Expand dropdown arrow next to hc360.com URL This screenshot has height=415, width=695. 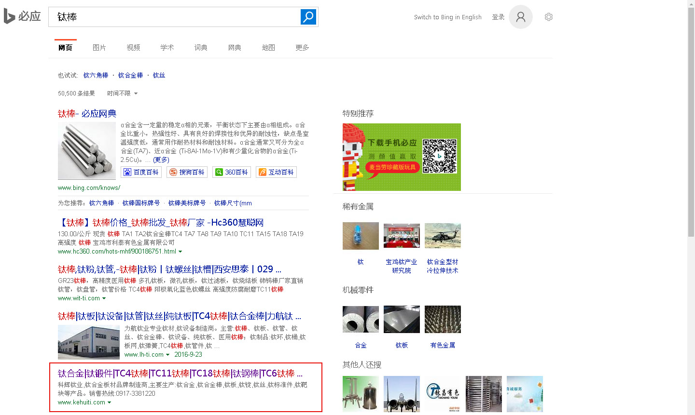point(181,252)
